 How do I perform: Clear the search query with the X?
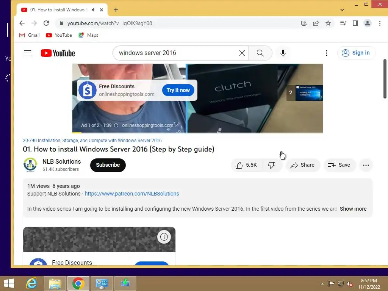(242, 53)
